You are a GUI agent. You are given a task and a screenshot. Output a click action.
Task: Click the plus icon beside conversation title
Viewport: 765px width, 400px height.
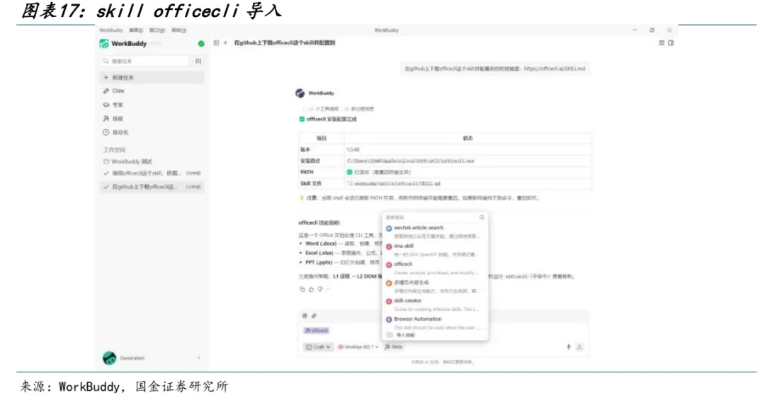click(x=225, y=43)
